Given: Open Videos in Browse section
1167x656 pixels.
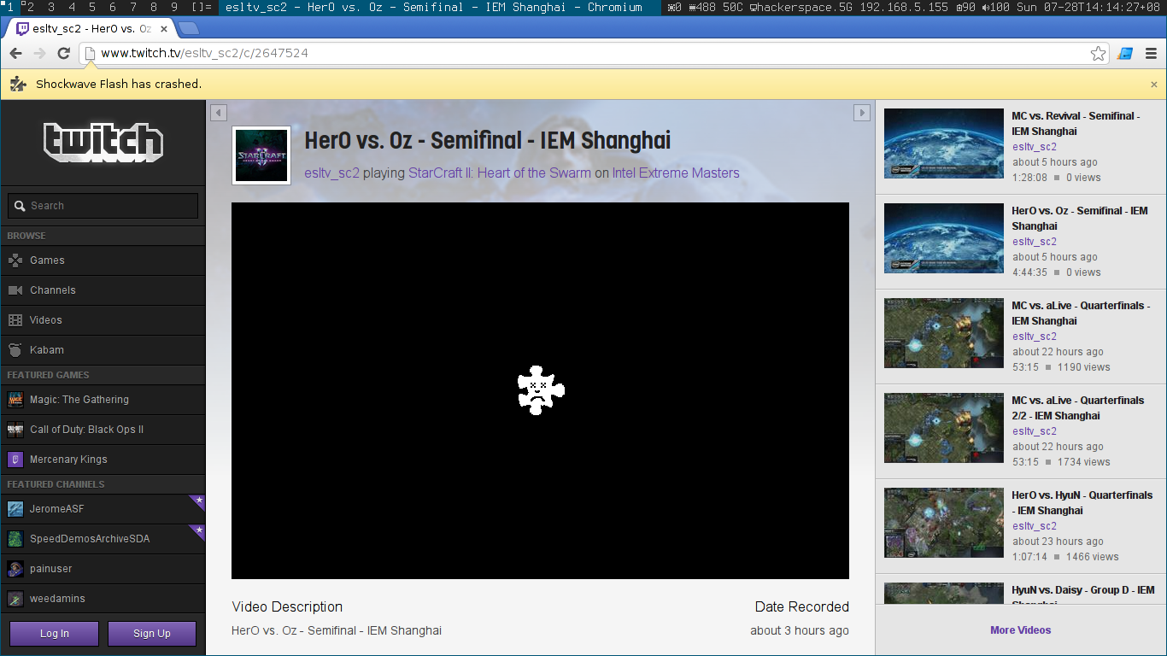Looking at the screenshot, I should pyautogui.click(x=103, y=320).
